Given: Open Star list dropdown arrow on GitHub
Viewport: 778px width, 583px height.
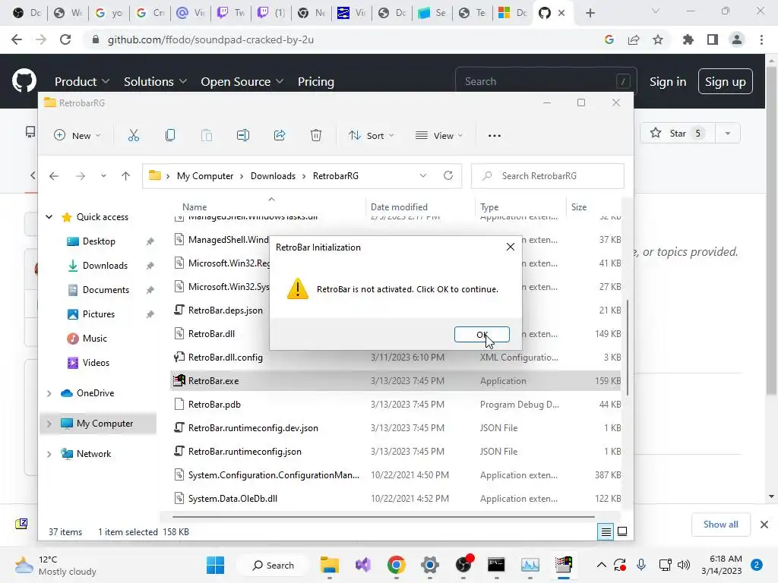Looking at the screenshot, I should 727,133.
